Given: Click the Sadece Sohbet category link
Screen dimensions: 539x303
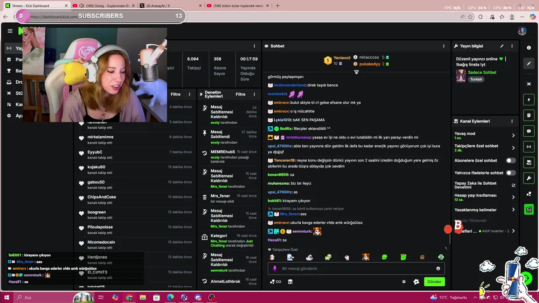Looking at the screenshot, I should (482, 72).
